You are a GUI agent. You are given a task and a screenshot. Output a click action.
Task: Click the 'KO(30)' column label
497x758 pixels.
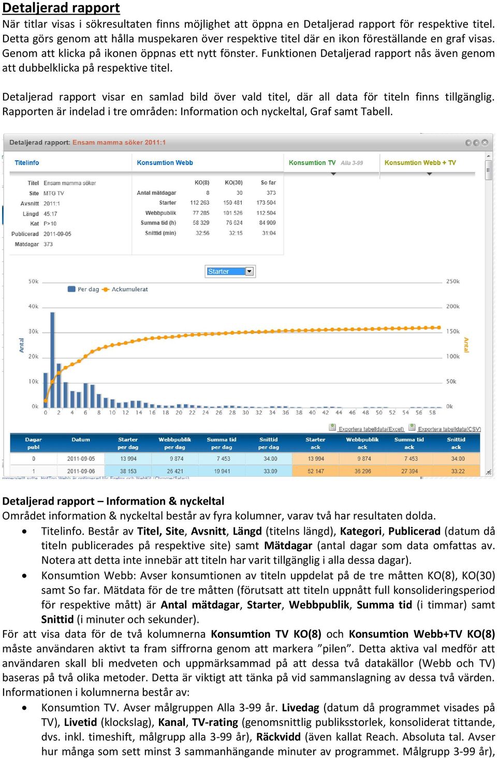tap(233, 182)
